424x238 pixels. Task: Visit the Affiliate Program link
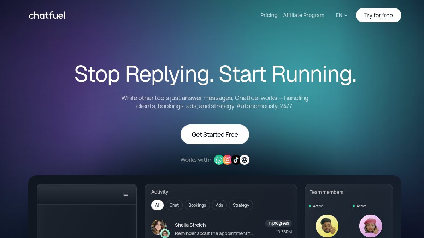[x=304, y=15]
